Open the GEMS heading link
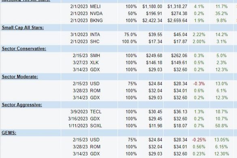This screenshot has height=158, width=237. (9, 133)
